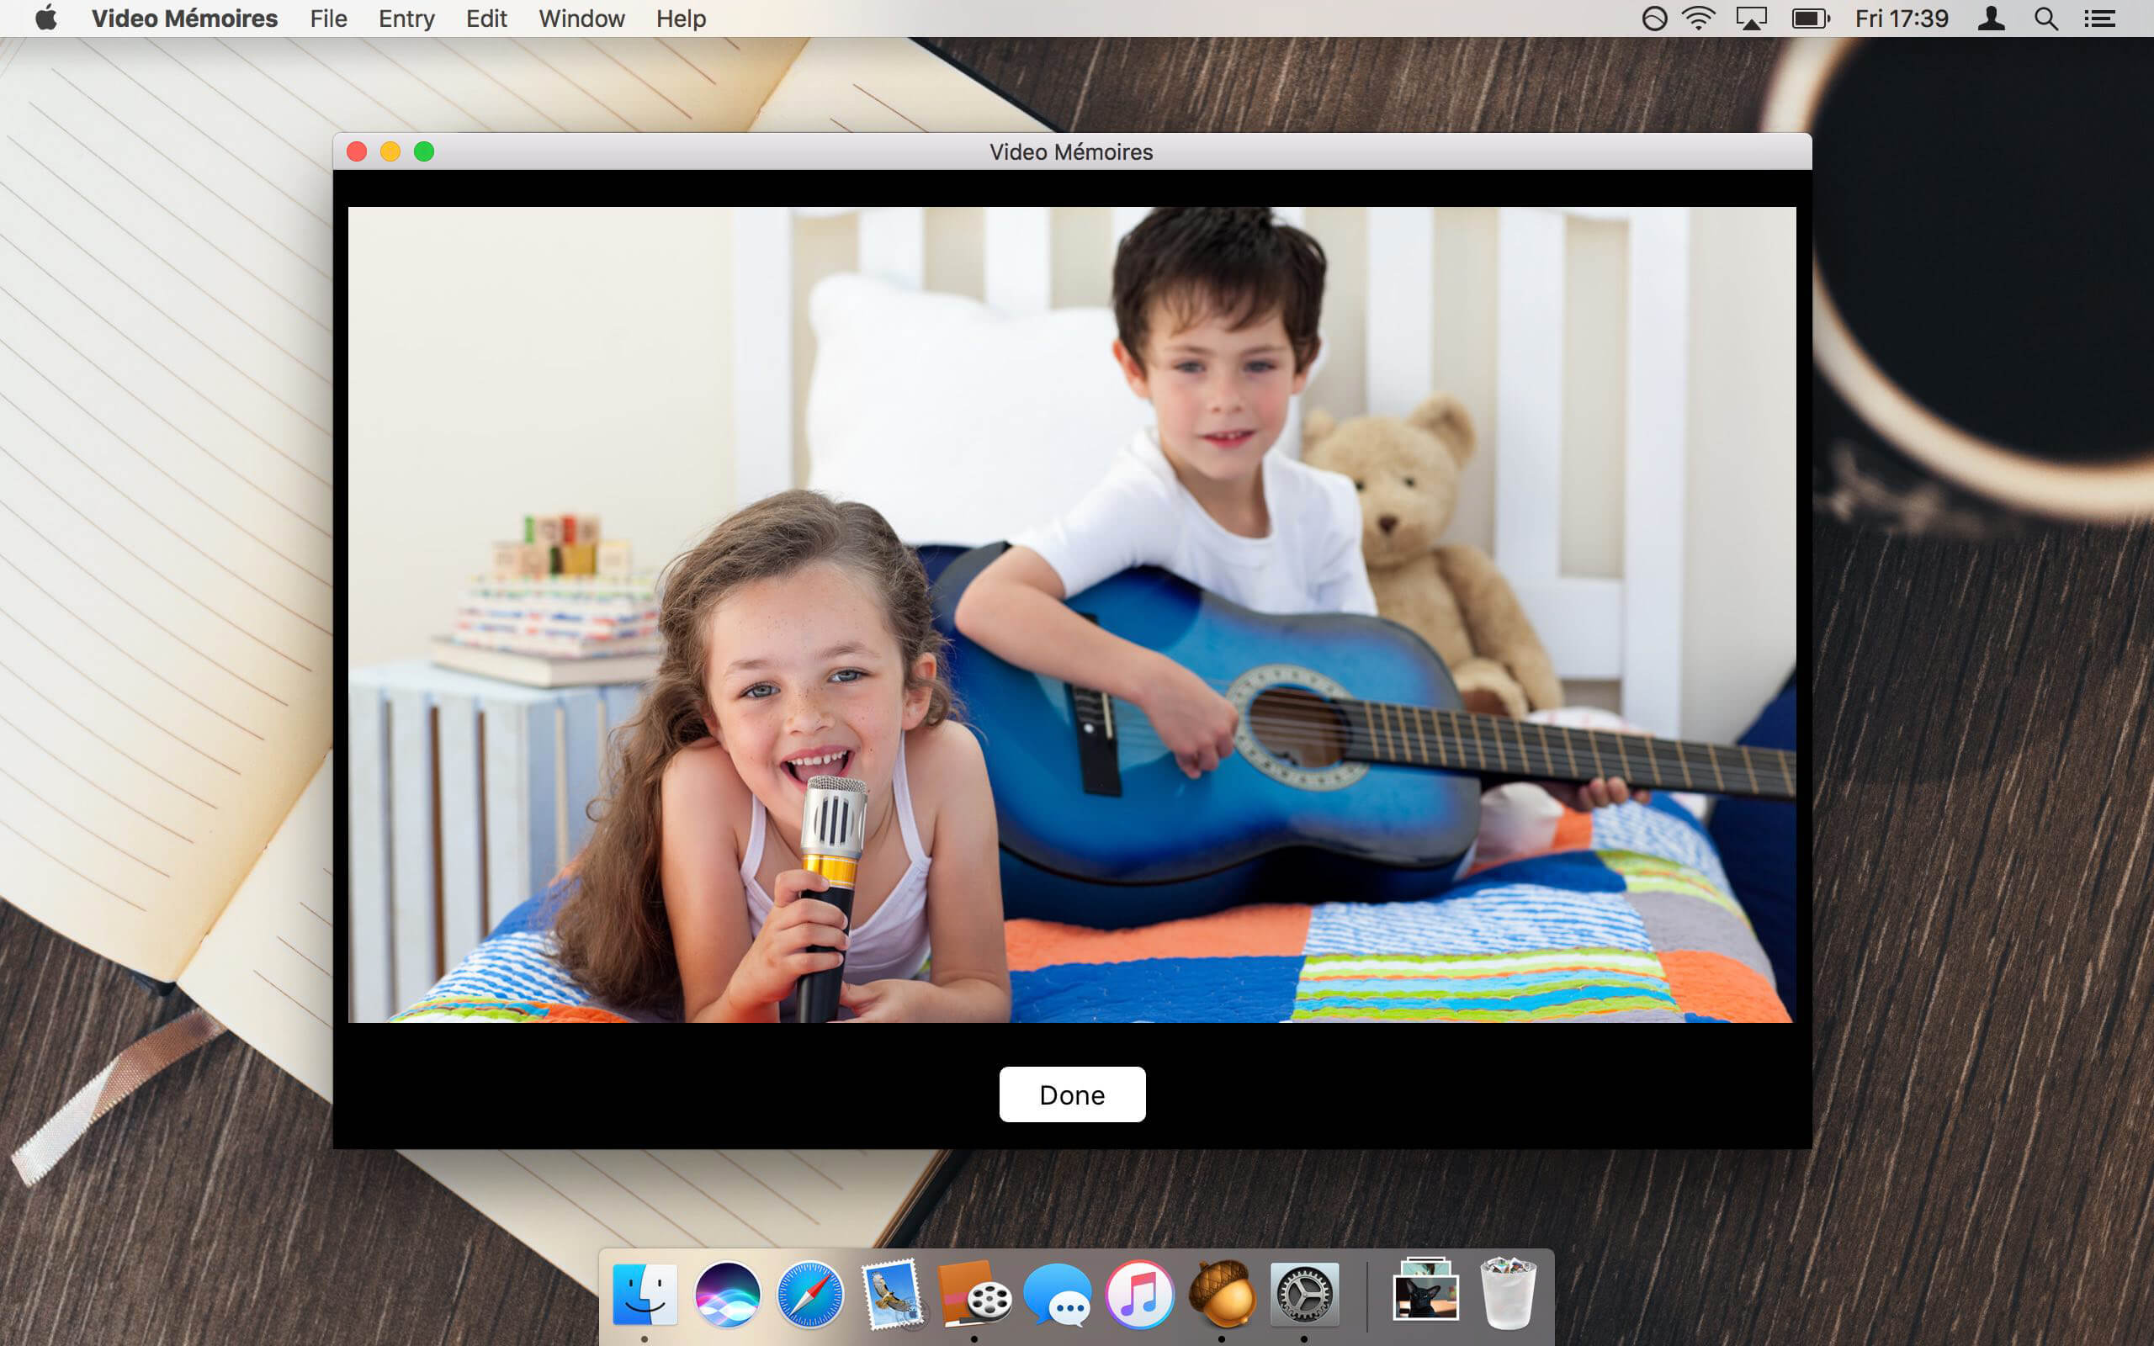Open Safari from the dock

tap(809, 1295)
